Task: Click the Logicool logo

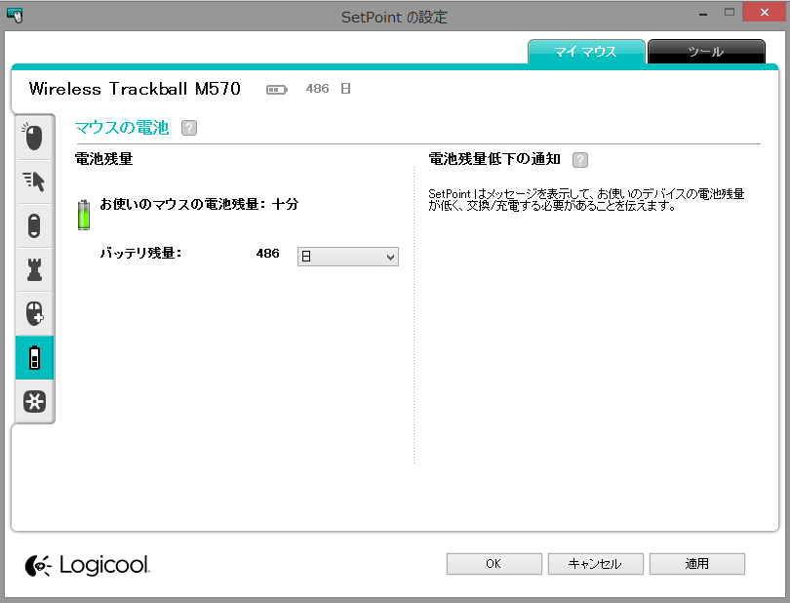Action: pos(87,565)
